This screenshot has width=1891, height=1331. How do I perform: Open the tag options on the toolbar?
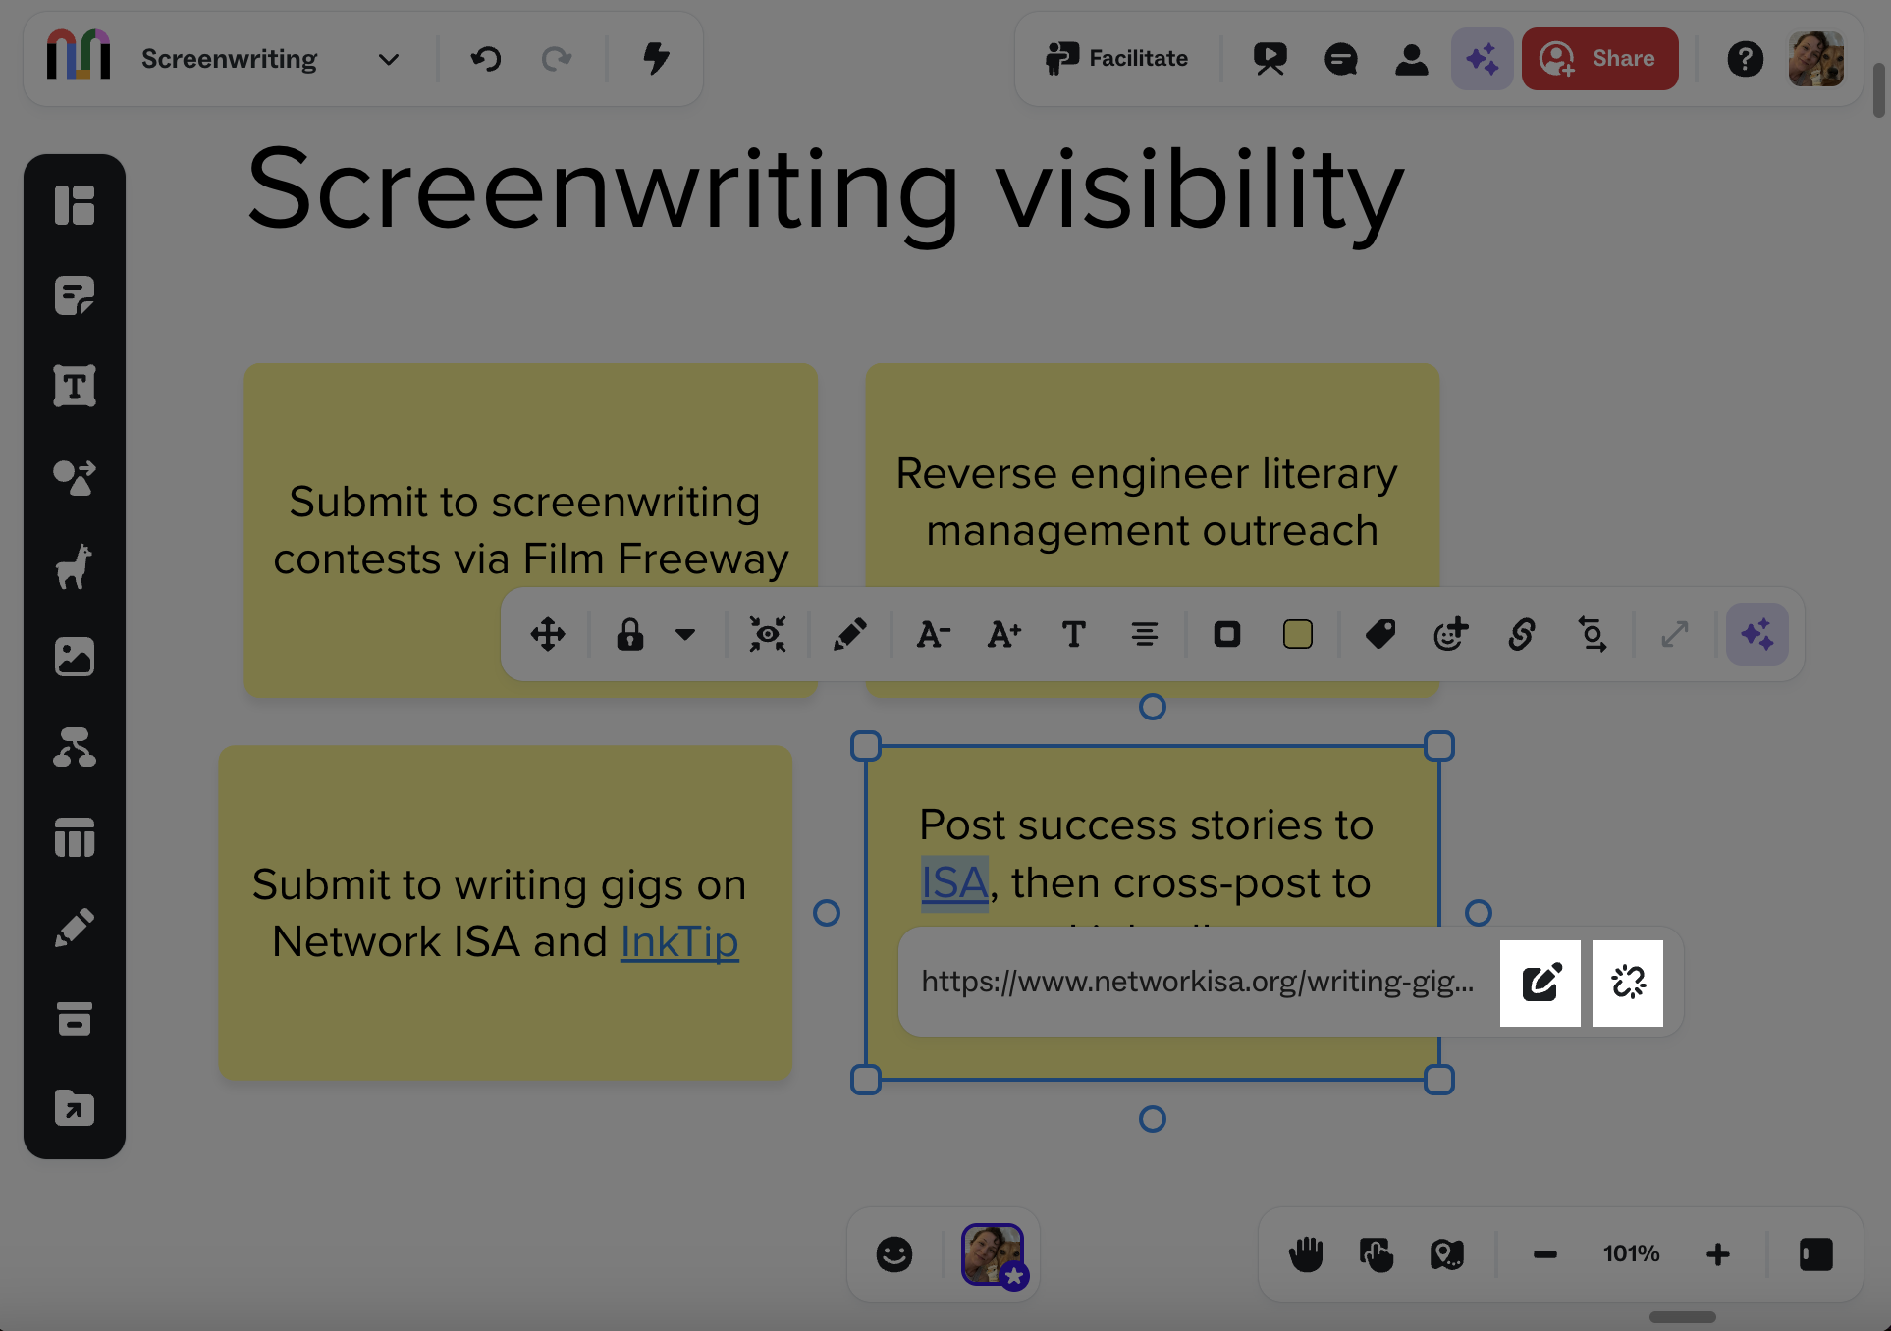pos(1380,635)
